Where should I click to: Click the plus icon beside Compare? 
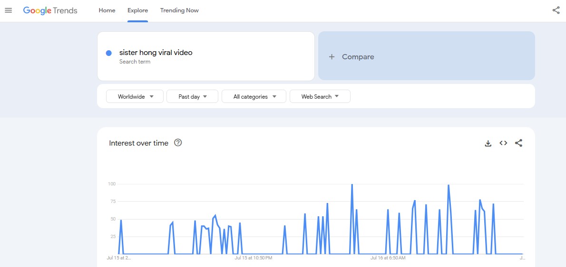pyautogui.click(x=332, y=57)
